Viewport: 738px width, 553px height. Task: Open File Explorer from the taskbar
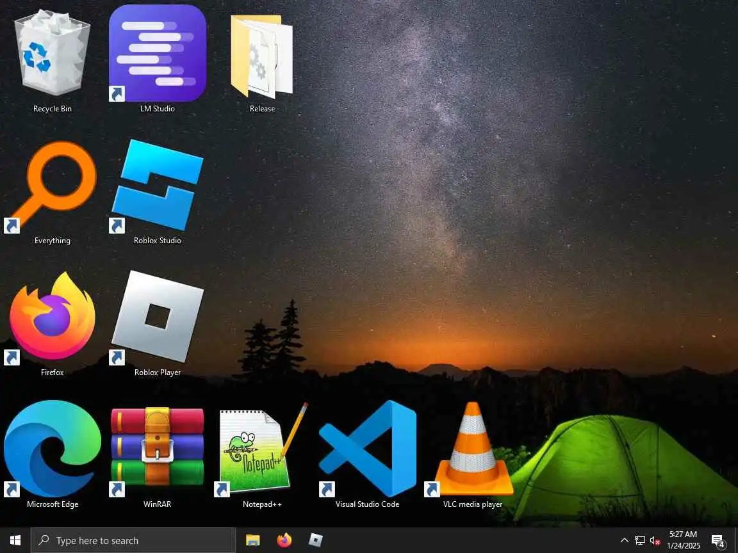[x=253, y=540]
